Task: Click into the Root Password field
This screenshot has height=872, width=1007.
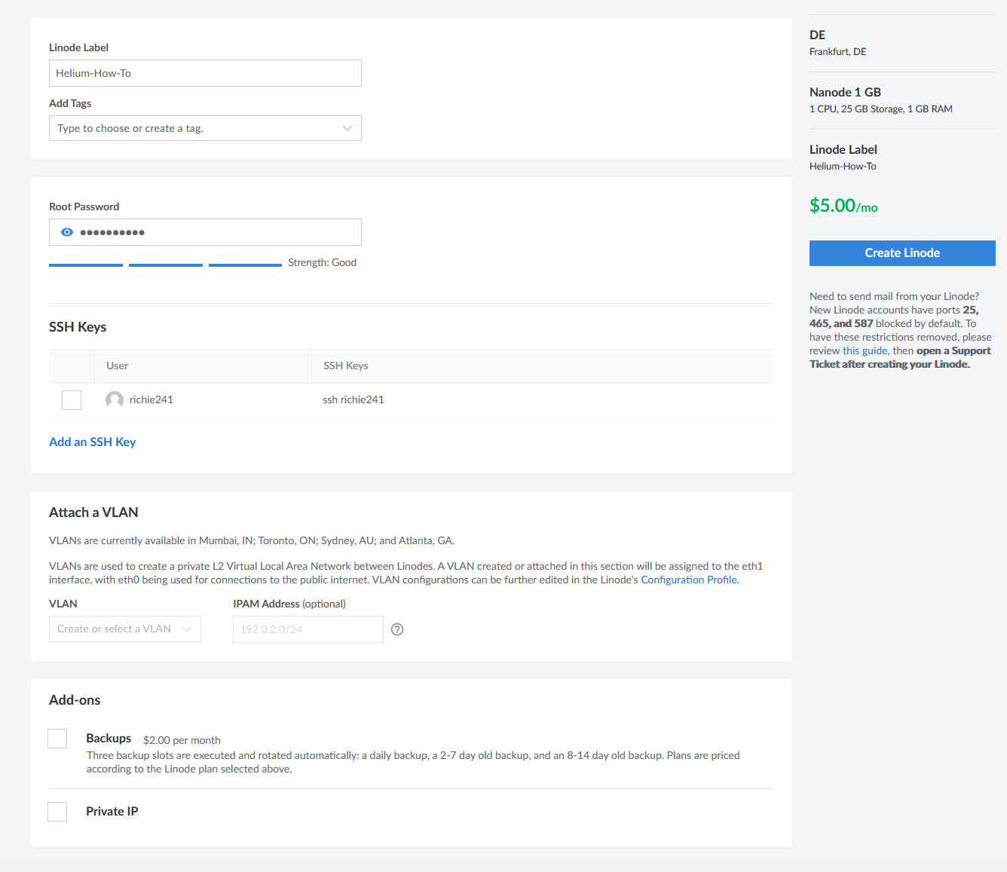Action: tap(205, 232)
